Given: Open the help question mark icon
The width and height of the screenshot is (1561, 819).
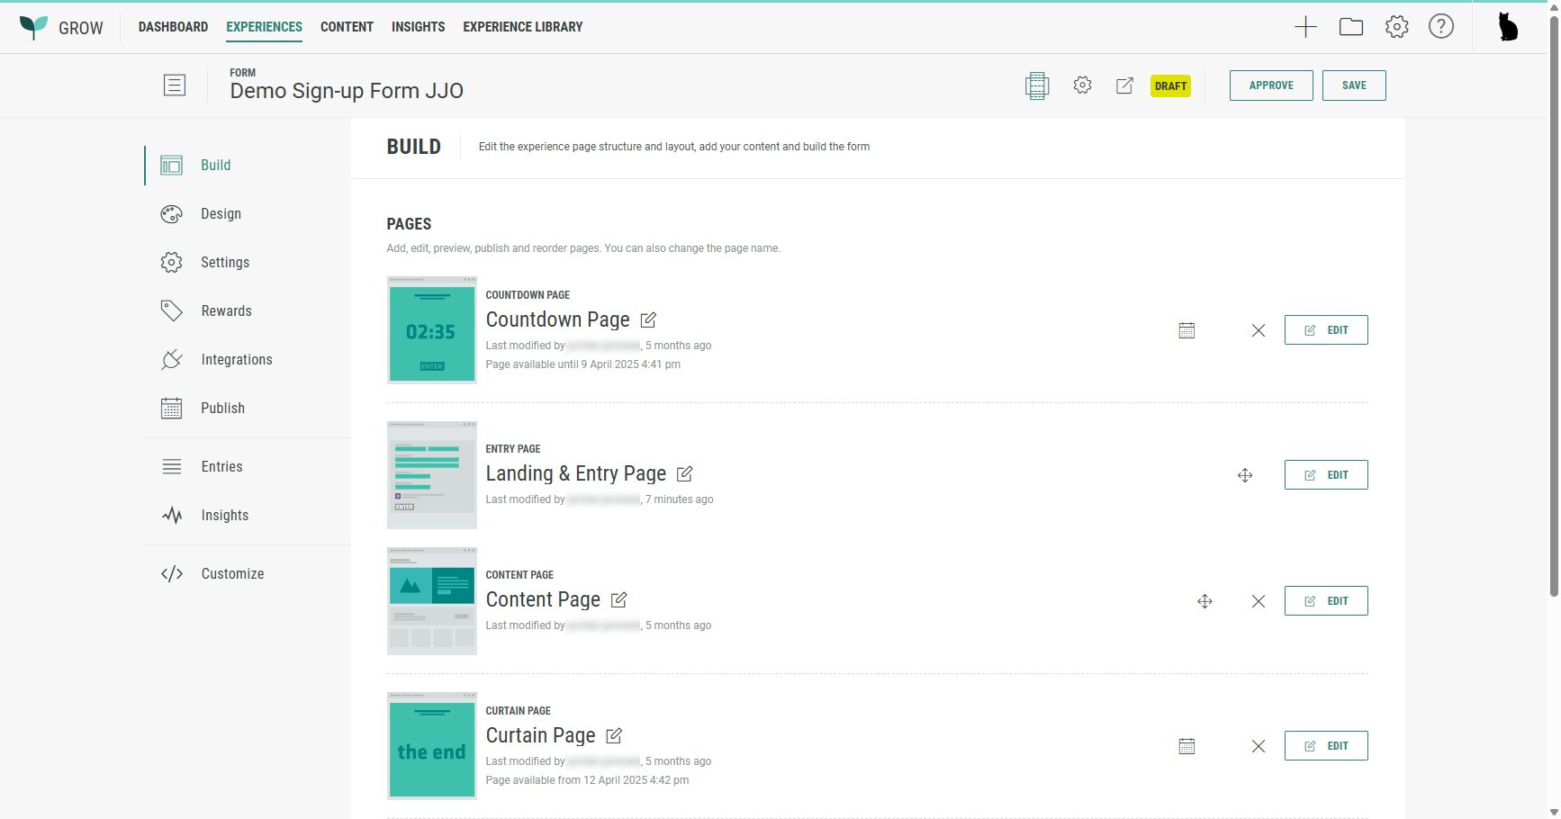Looking at the screenshot, I should [1440, 27].
